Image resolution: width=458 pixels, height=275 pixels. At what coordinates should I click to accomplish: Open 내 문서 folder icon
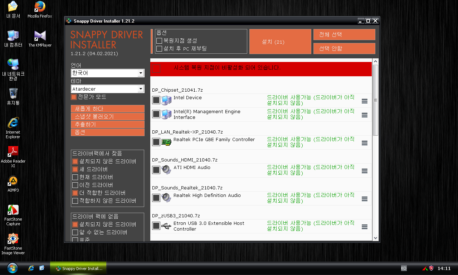click(13, 10)
